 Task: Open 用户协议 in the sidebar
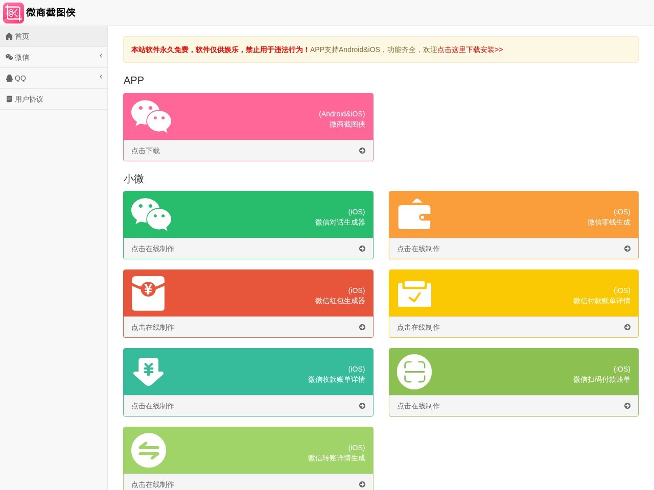click(x=54, y=99)
